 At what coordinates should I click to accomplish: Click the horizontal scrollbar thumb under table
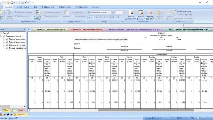(146, 110)
